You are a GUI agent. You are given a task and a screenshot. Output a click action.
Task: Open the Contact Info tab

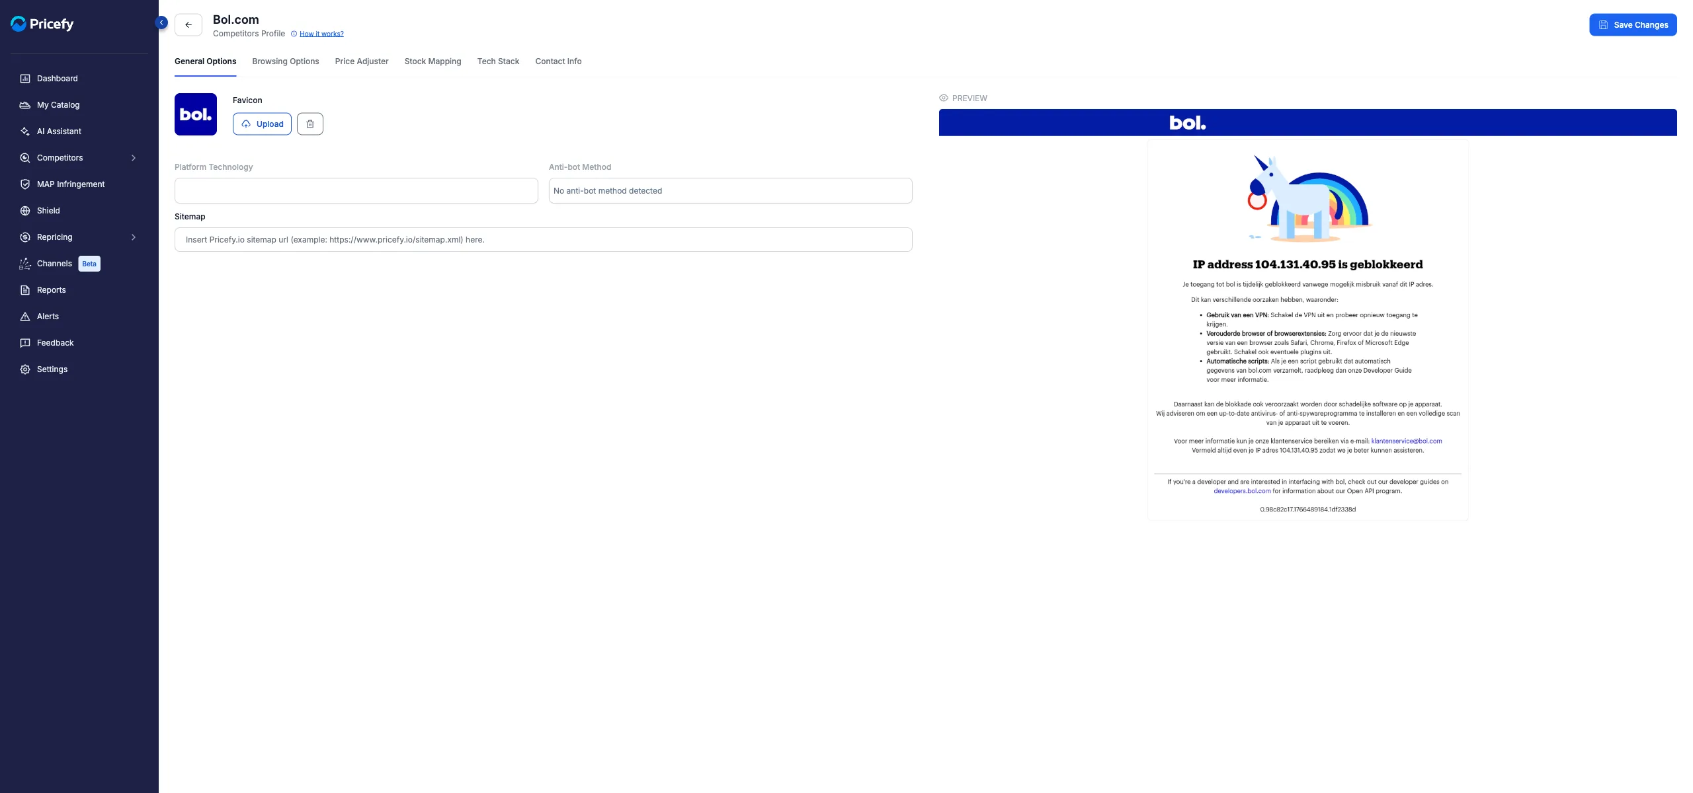[x=559, y=61]
